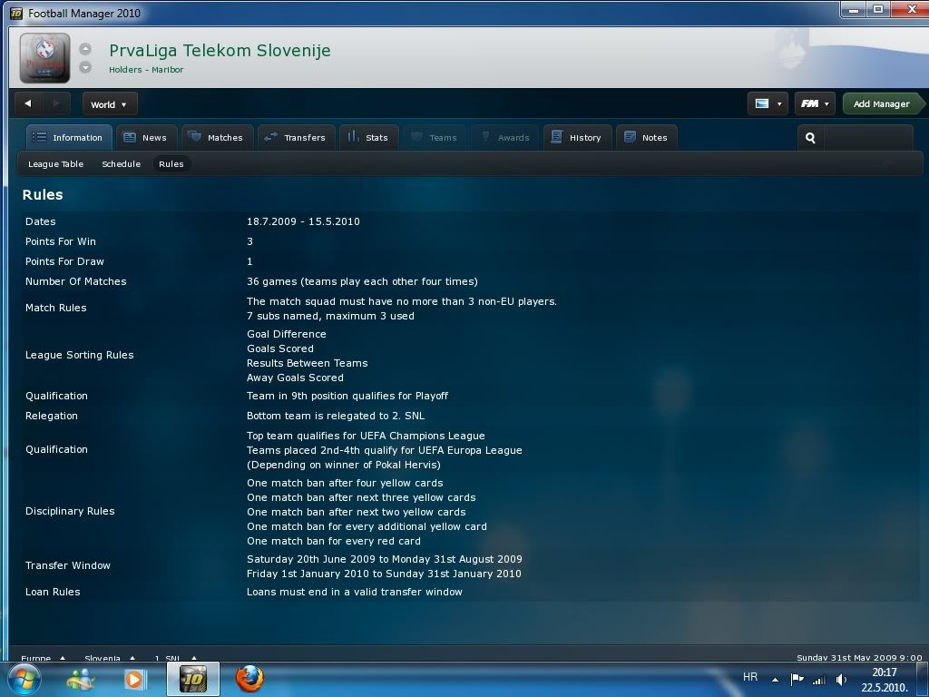Click the up arrow beside league logo
Screen dimensions: 929x697
coord(85,49)
